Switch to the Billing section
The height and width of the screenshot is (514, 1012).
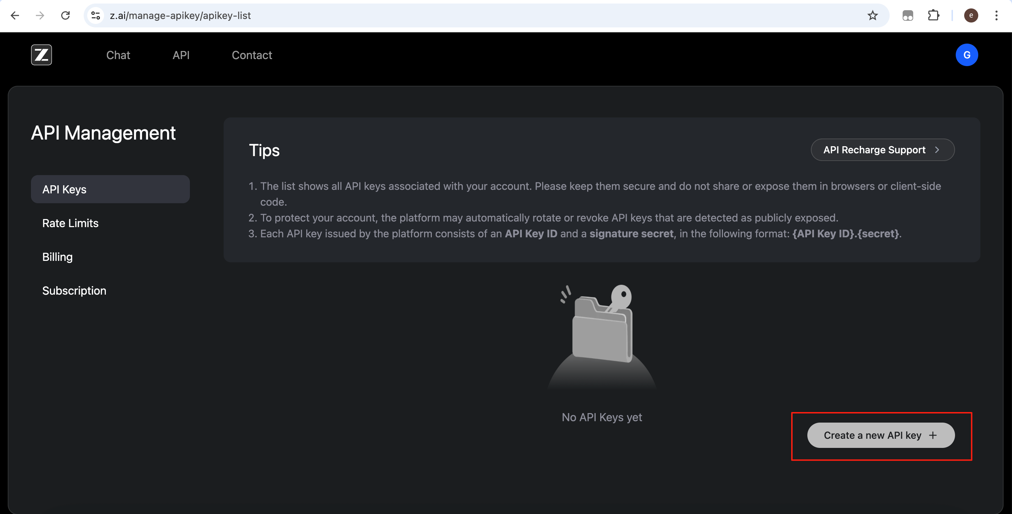click(x=57, y=257)
